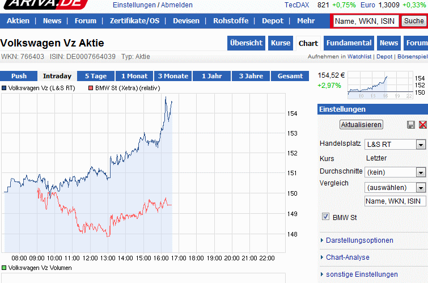The width and height of the screenshot is (428, 283).
Task: Open the Handelsplatz L&S RT dropdown
Action: 395,144
